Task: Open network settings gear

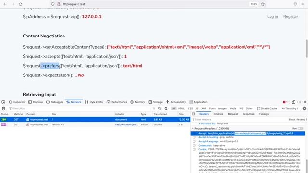Action: click(x=304, y=108)
